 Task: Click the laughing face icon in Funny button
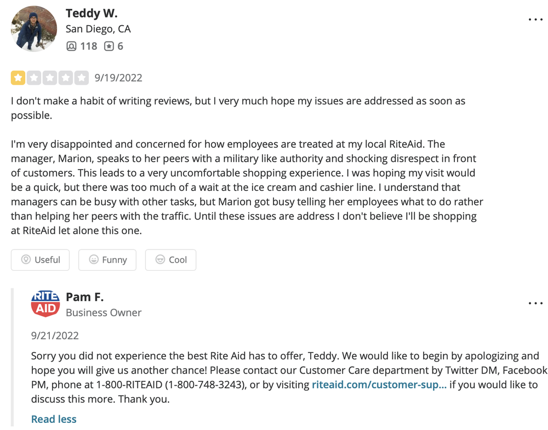click(93, 259)
